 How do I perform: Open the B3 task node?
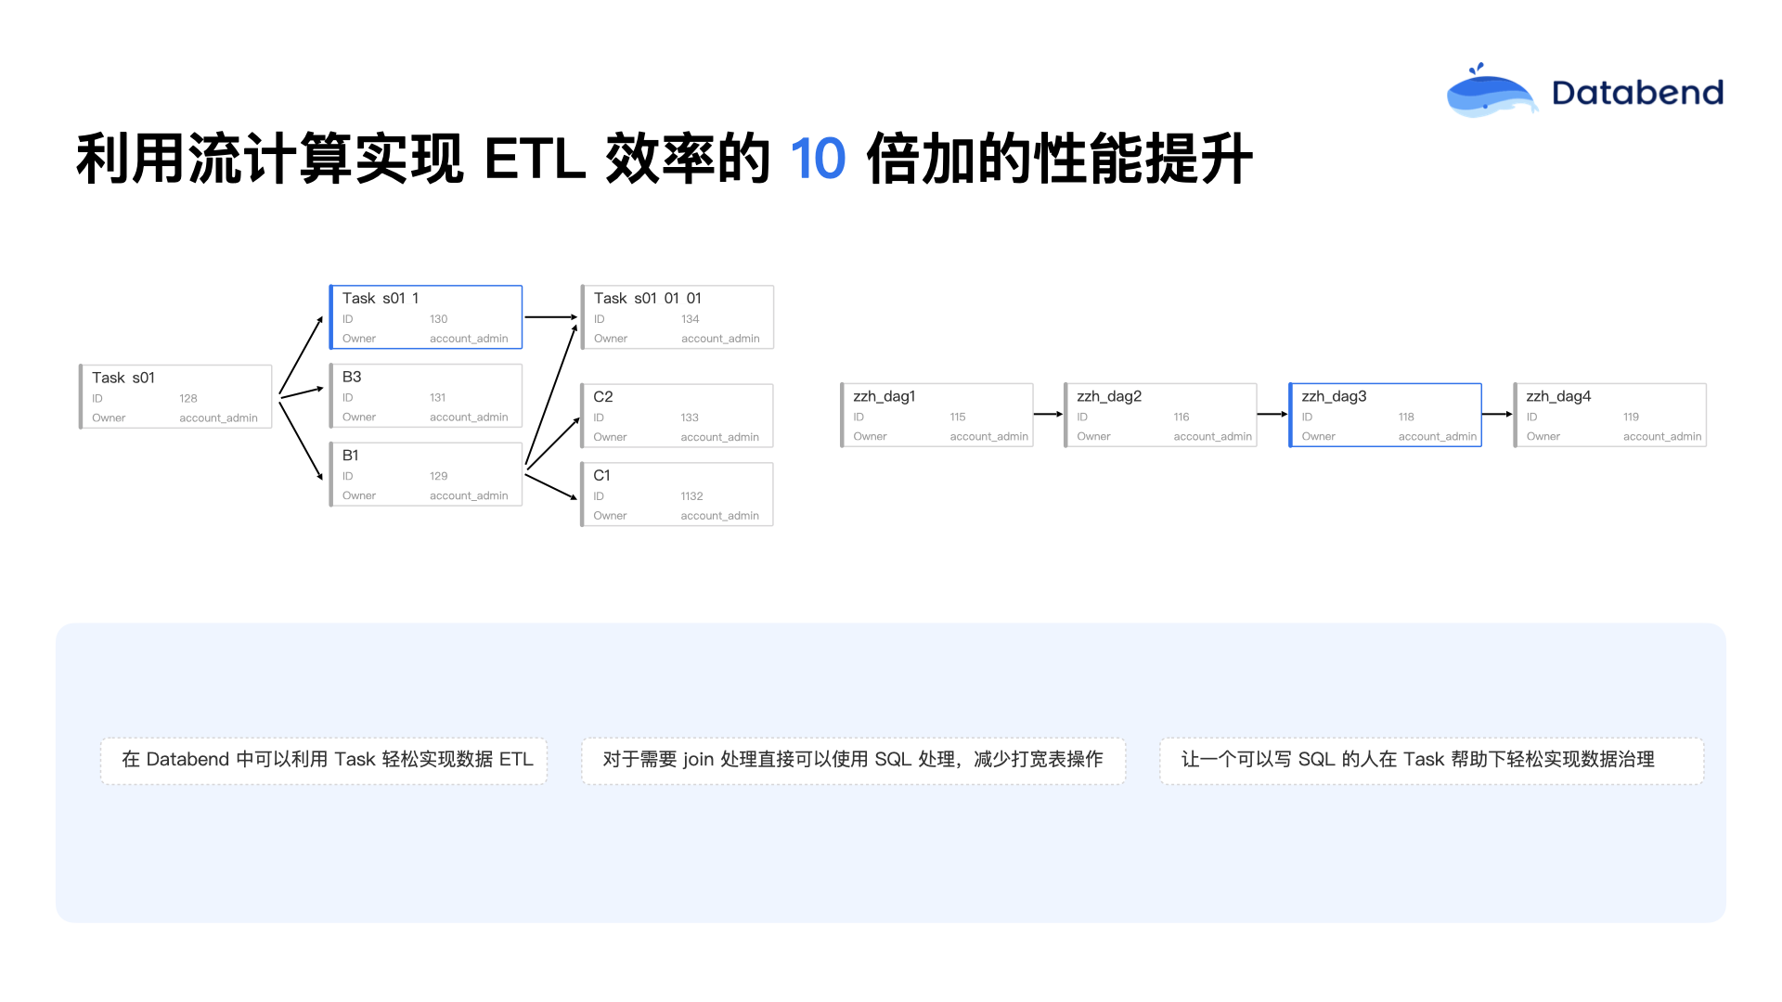click(x=426, y=395)
